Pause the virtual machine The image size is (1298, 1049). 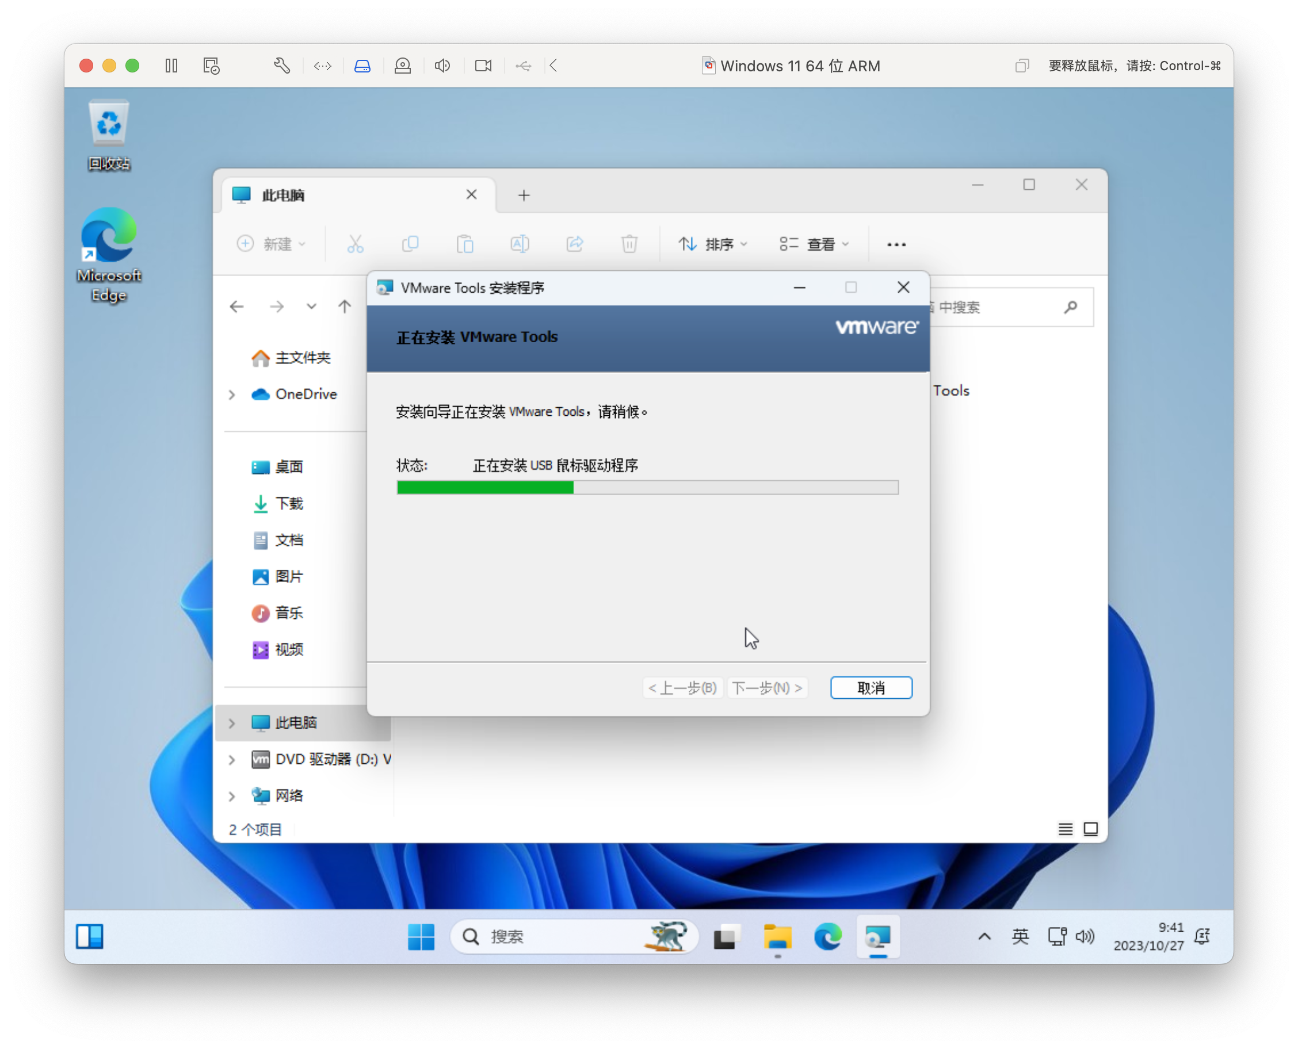pos(171,65)
